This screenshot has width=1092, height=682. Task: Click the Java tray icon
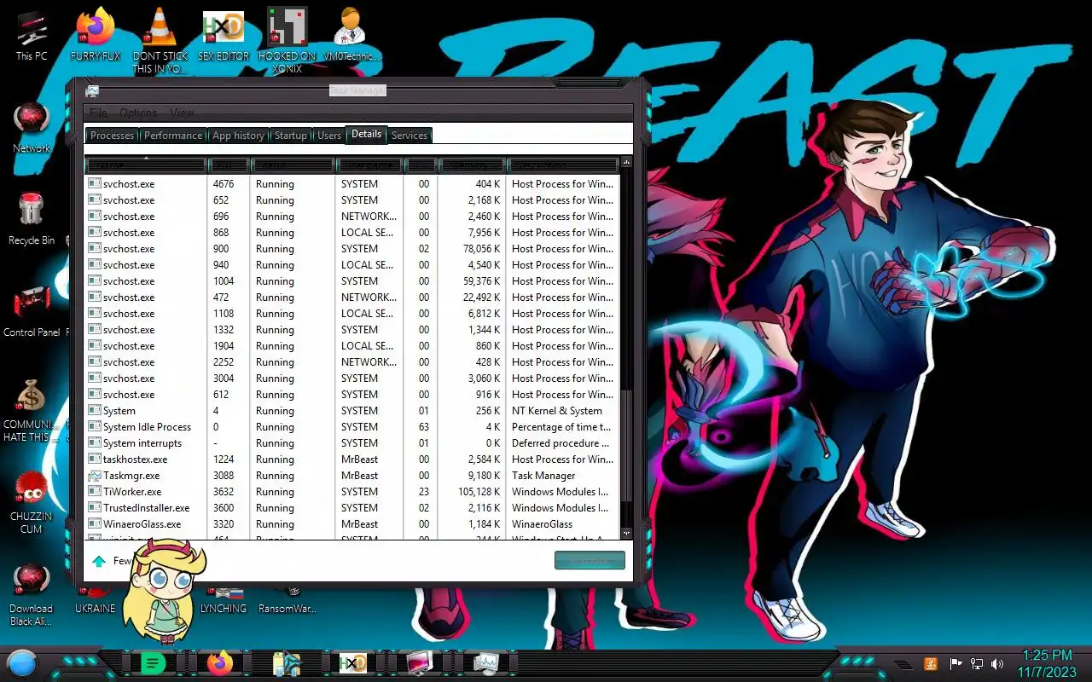pyautogui.click(x=931, y=663)
